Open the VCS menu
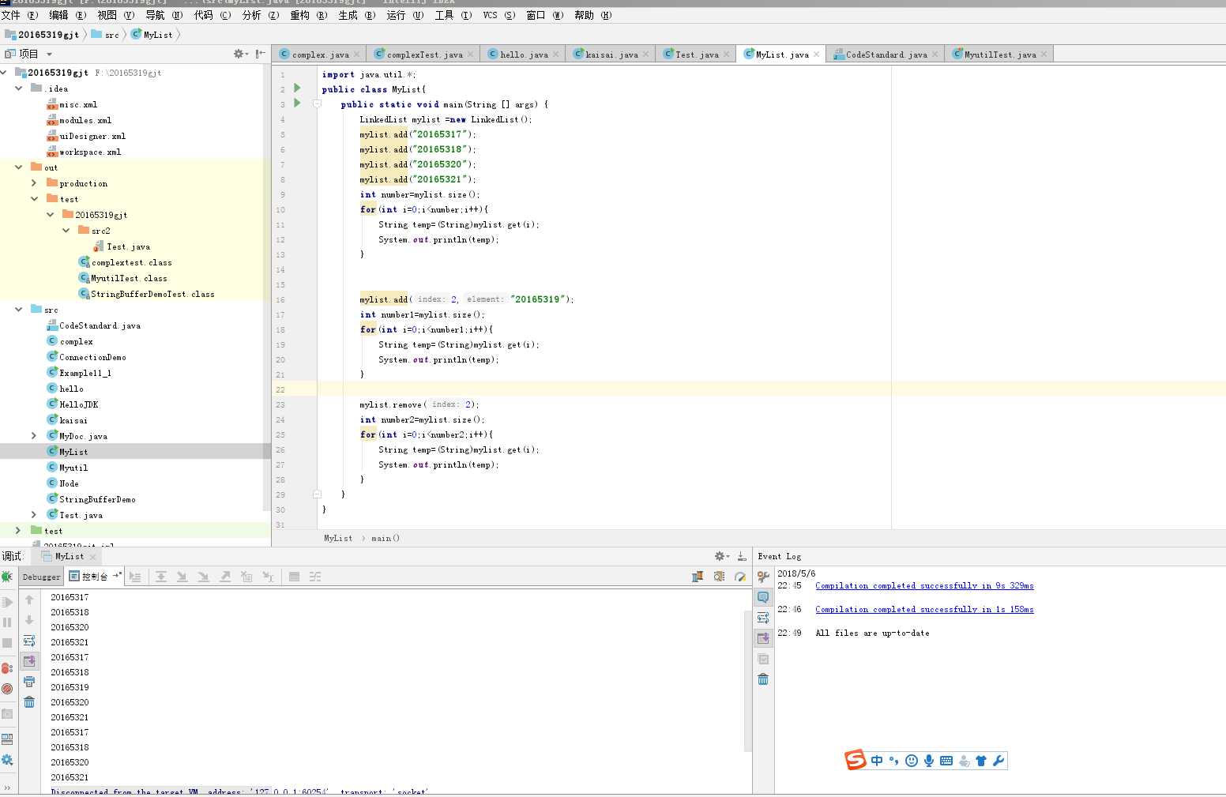 (x=499, y=15)
